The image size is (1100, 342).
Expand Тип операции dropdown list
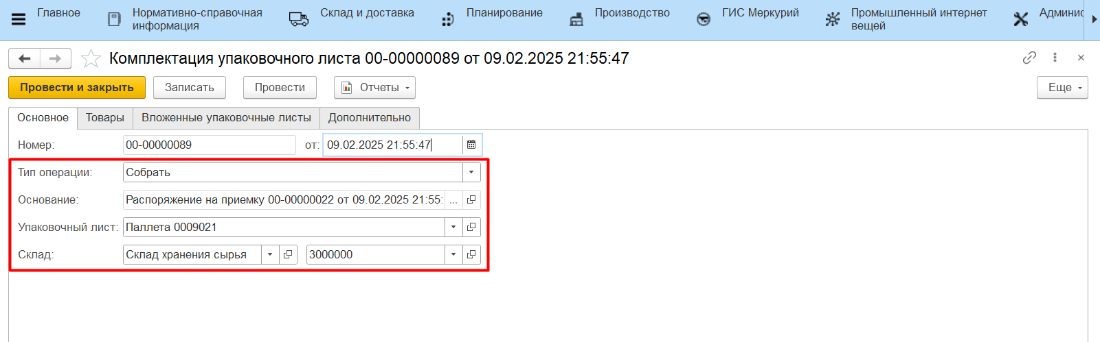point(471,173)
